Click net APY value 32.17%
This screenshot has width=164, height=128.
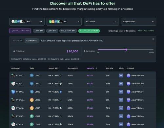(90, 75)
